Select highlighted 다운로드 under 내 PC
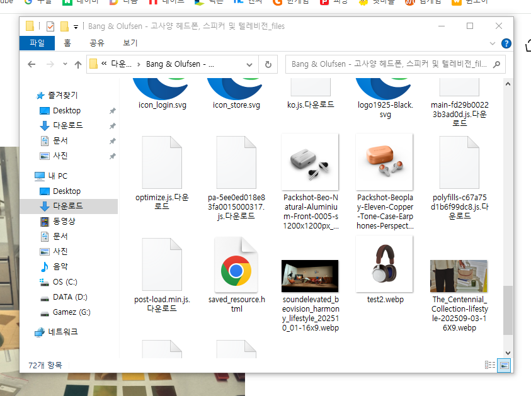Screen dimensions: 531x396 (x=69, y=206)
